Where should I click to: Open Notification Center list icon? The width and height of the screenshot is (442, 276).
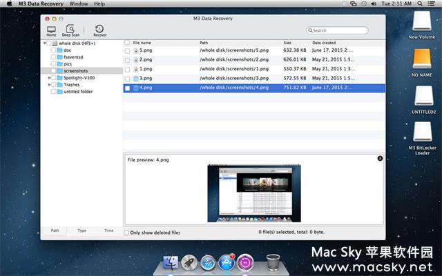coord(431,3)
